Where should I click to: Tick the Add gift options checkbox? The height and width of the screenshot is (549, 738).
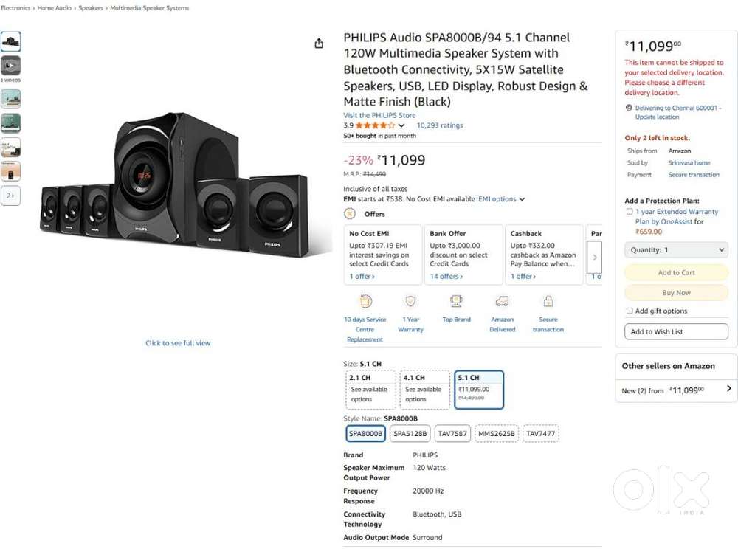[630, 311]
